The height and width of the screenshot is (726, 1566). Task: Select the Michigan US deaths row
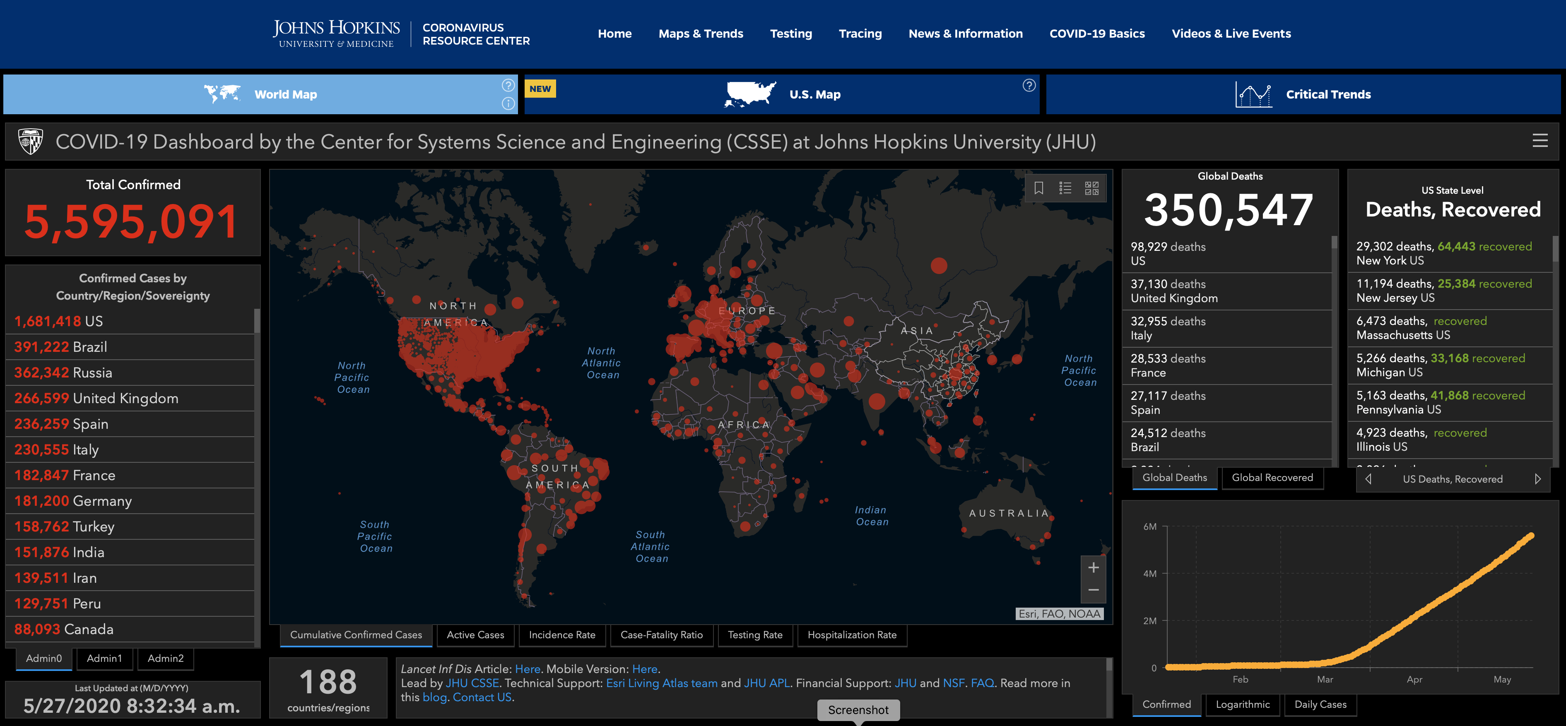(1450, 365)
